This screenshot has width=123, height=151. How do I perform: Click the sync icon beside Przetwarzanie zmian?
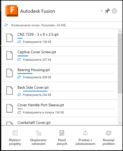pos(6,25)
